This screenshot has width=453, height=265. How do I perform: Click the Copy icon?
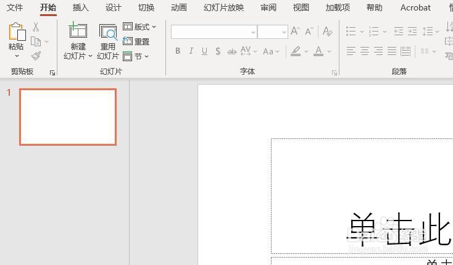[x=36, y=41]
